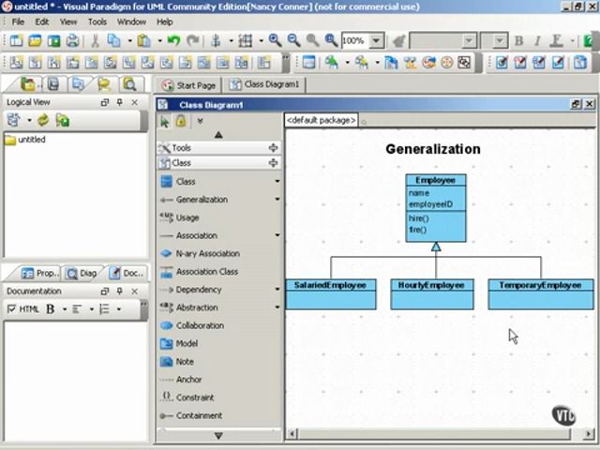The height and width of the screenshot is (450, 600).
Task: Click the Zoom Out magnifier icon
Action: [293, 40]
